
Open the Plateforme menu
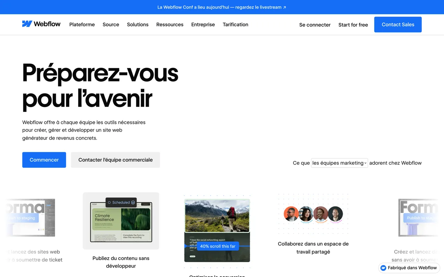pos(82,25)
